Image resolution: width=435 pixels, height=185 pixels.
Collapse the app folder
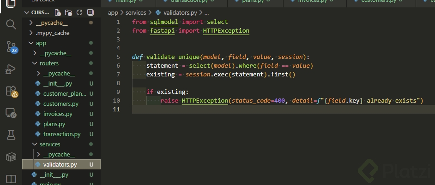click(x=41, y=43)
